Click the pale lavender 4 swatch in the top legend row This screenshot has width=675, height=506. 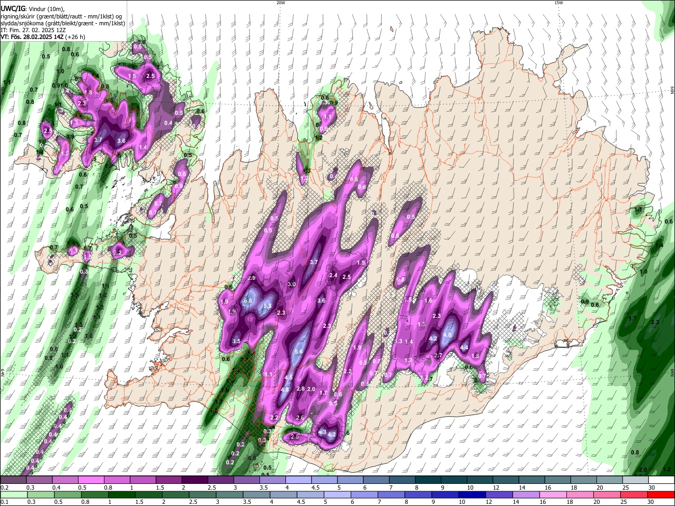[x=298, y=480]
